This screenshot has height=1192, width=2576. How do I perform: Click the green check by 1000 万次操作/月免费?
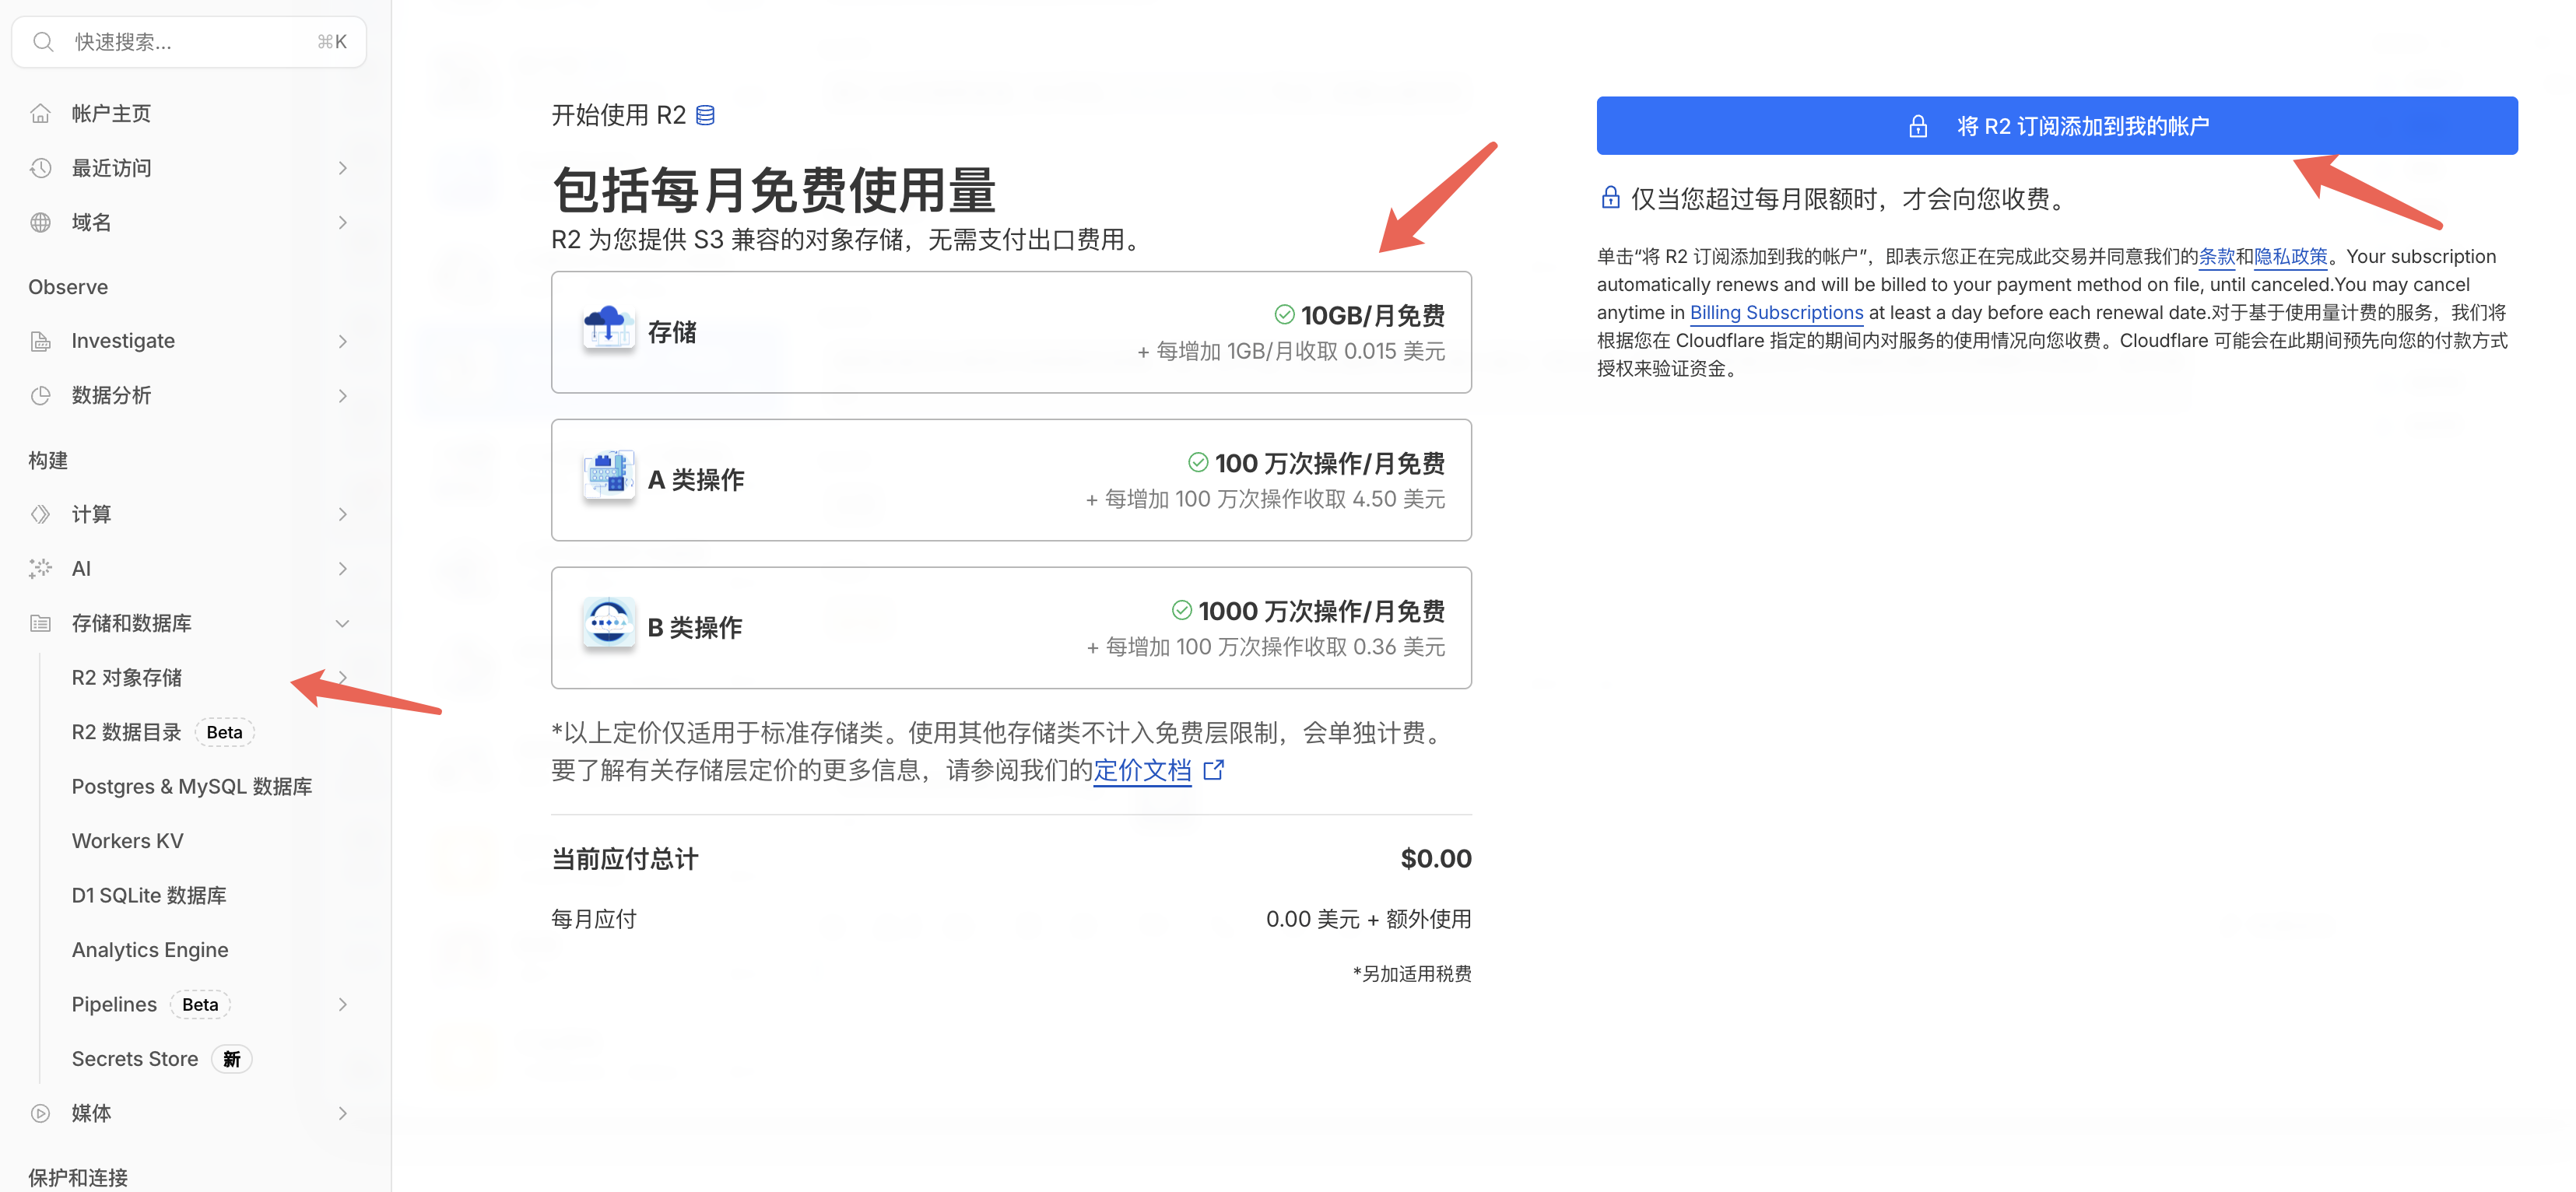pos(1181,610)
